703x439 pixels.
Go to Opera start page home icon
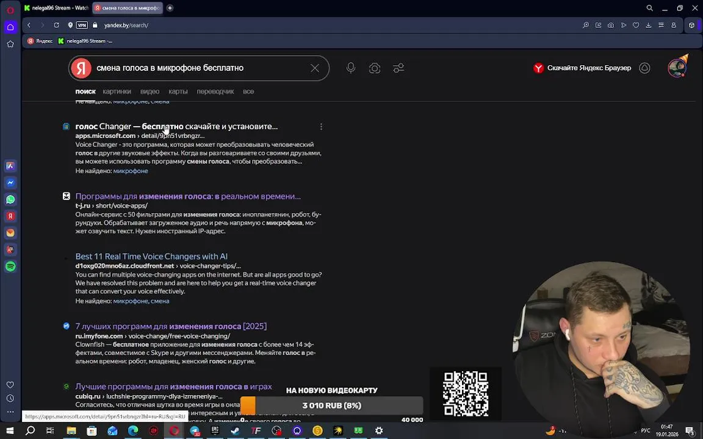10,27
